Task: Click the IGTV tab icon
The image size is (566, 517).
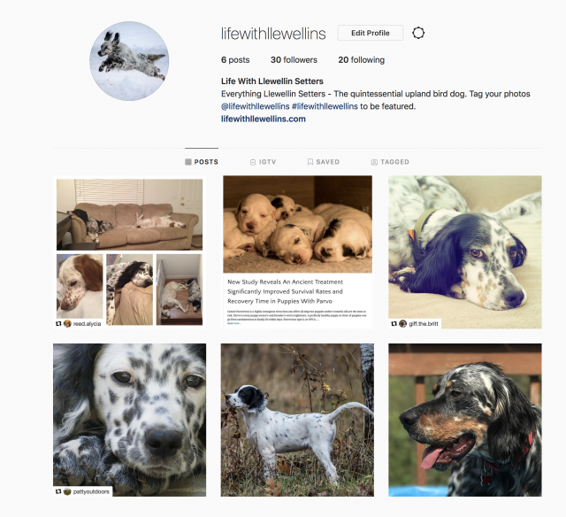Action: click(x=253, y=162)
